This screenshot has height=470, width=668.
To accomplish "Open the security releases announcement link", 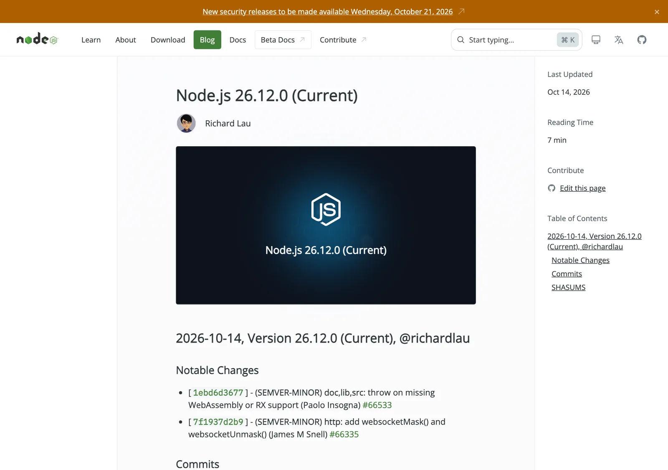I will click(x=328, y=12).
